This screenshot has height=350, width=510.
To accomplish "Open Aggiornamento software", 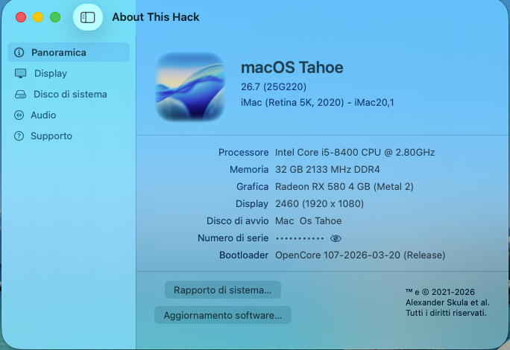I will (x=223, y=315).
